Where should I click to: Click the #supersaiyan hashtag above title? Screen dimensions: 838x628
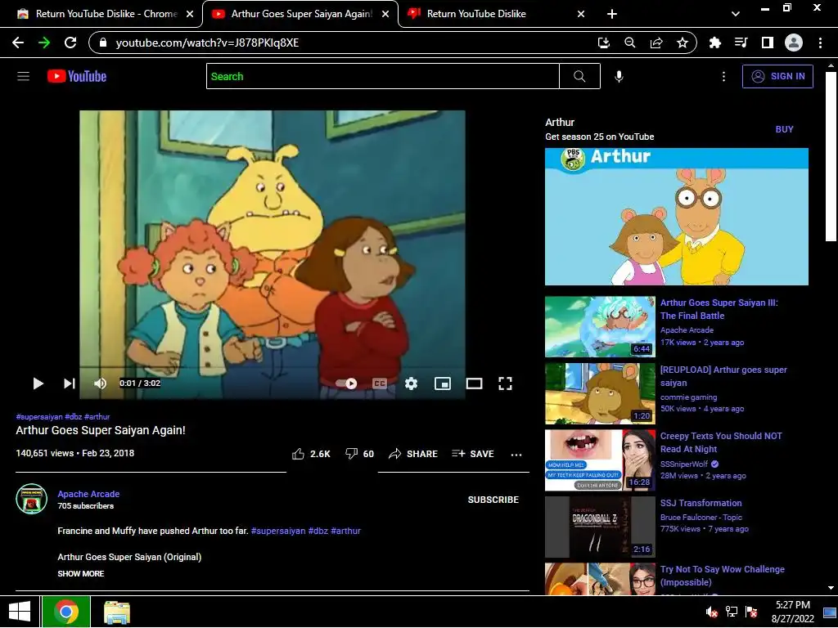point(39,416)
